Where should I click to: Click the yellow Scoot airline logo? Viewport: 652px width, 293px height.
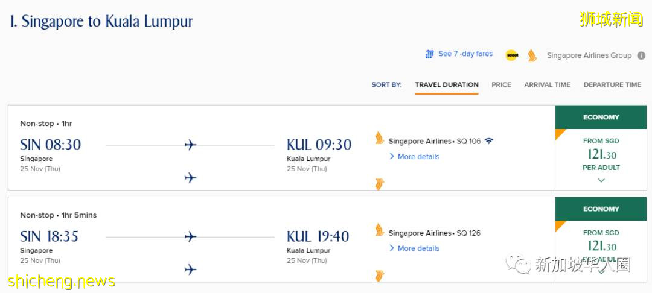[512, 55]
